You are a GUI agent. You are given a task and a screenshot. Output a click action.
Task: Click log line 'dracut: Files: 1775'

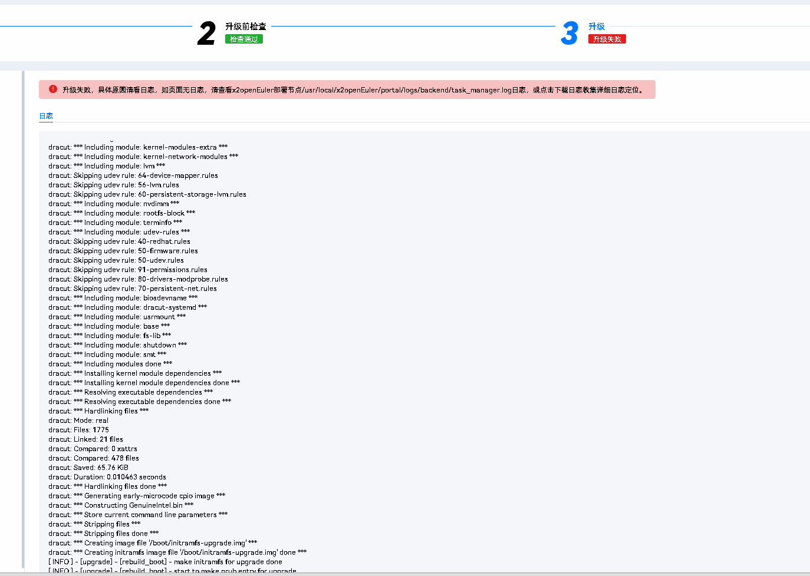[x=78, y=430]
